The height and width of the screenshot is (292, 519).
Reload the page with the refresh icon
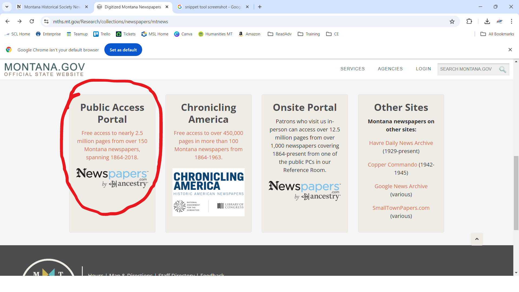[x=32, y=21]
